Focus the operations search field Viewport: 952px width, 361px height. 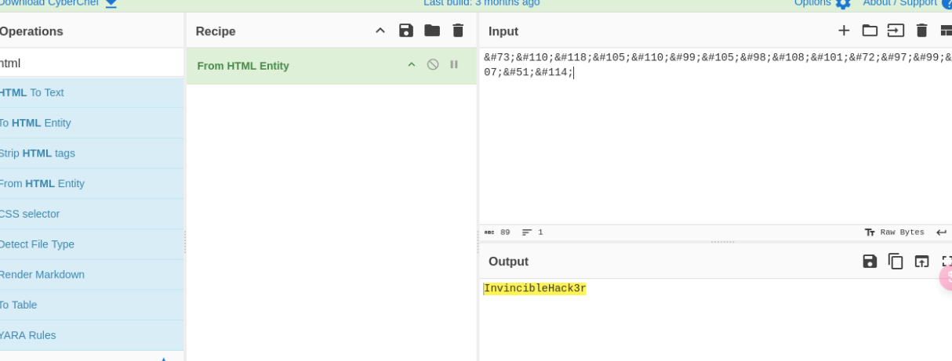90,63
